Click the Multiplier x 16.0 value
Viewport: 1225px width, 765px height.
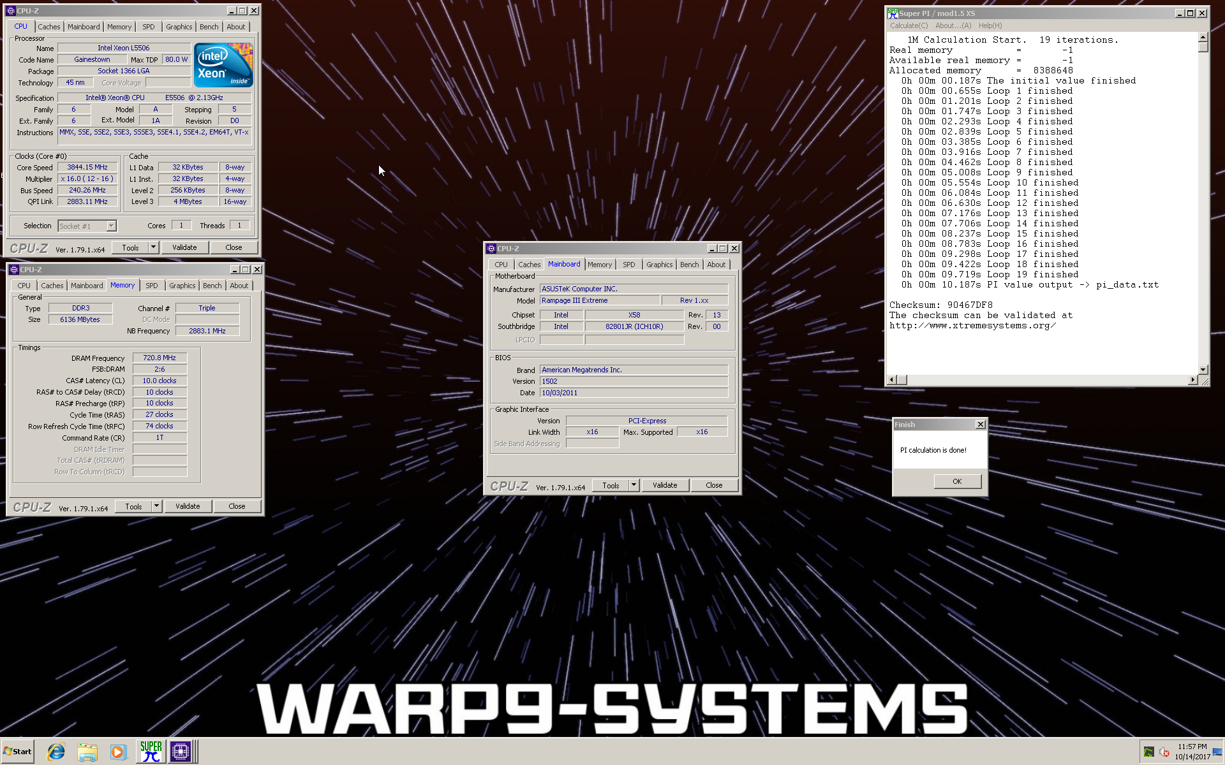[87, 178]
